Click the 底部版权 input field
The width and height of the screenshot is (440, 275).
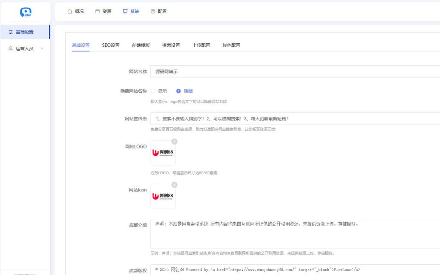[x=295, y=270]
